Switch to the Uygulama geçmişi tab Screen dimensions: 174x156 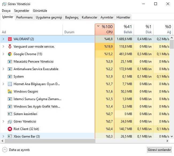[x=49, y=17]
